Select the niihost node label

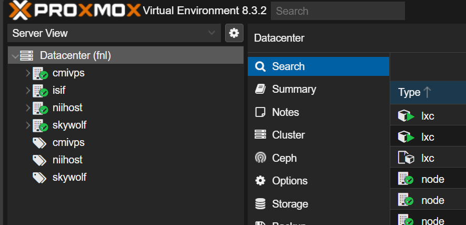click(x=67, y=107)
